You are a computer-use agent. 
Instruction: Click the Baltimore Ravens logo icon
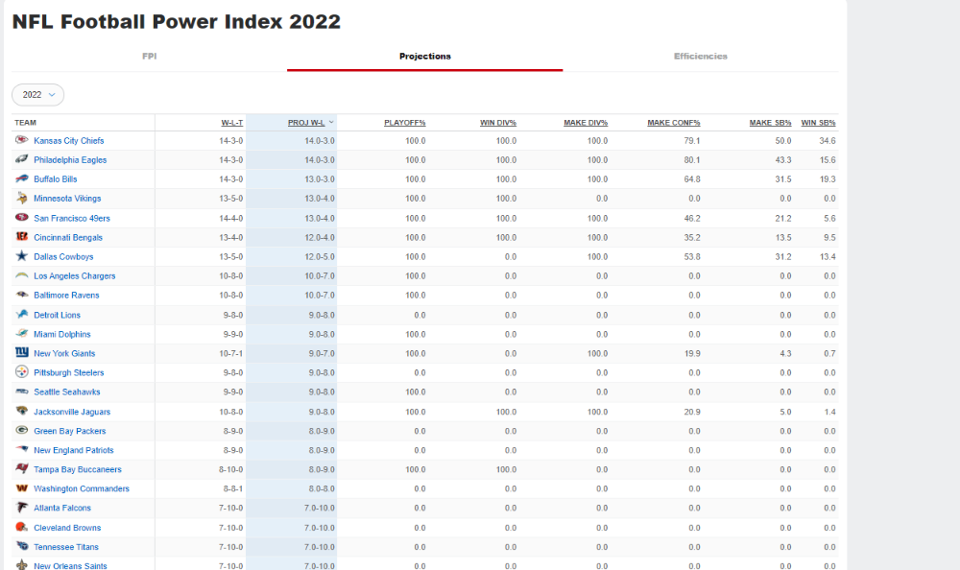click(22, 295)
